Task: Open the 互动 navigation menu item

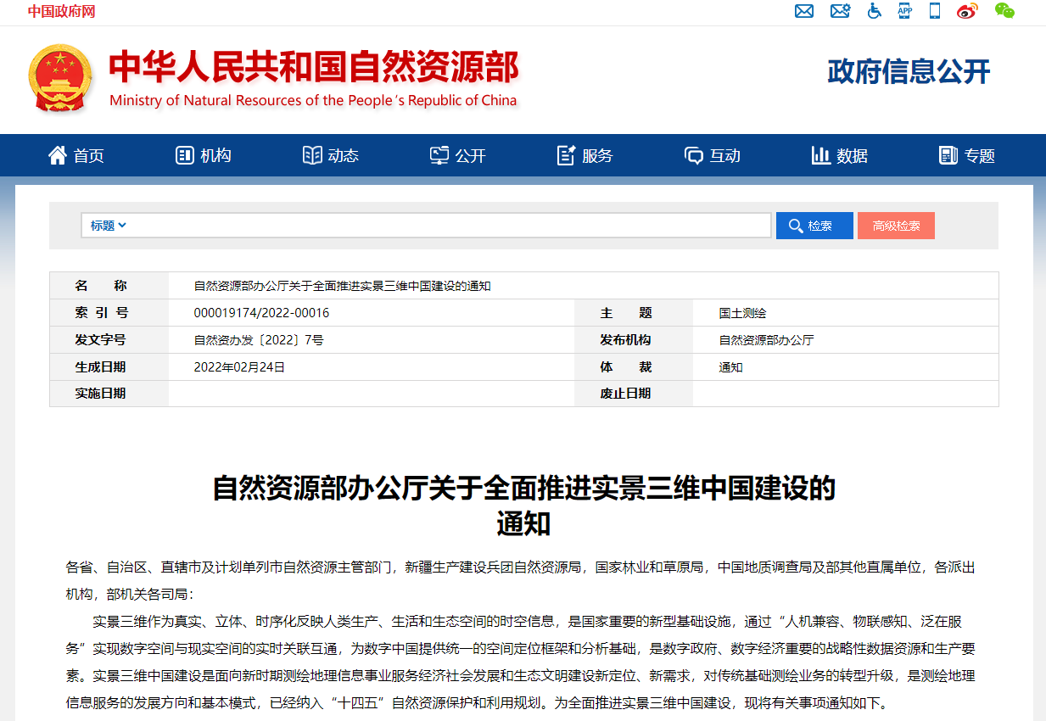Action: 713,155
